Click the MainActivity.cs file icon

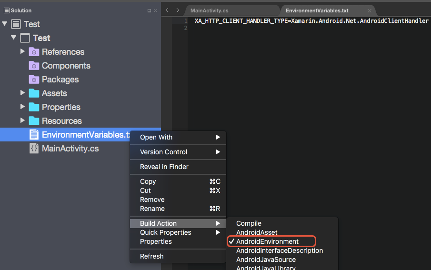(34, 149)
